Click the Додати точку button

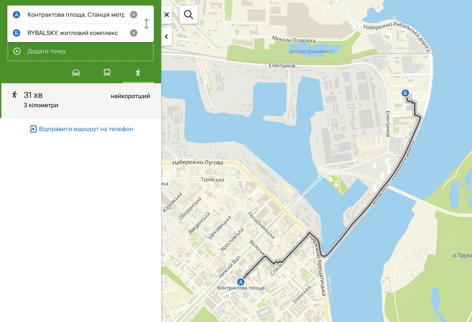[46, 51]
